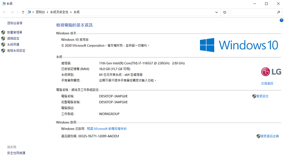Click the 變更產品金鑰 link
Image resolution: width=284 pixels, height=160 pixels.
pyautogui.click(x=270, y=136)
